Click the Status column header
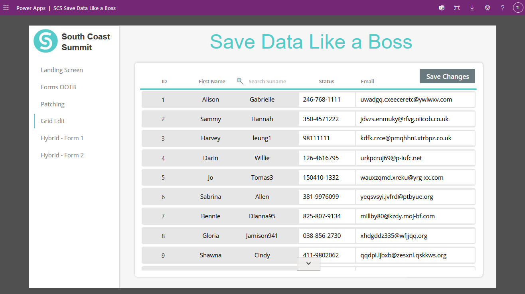 point(326,81)
